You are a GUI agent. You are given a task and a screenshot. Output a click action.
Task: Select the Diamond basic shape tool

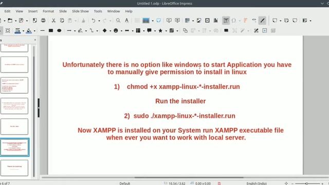pos(104,31)
